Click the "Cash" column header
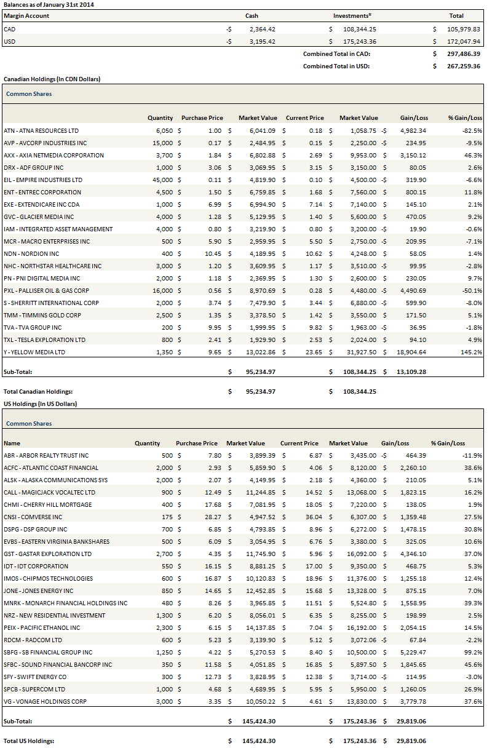 [x=252, y=16]
